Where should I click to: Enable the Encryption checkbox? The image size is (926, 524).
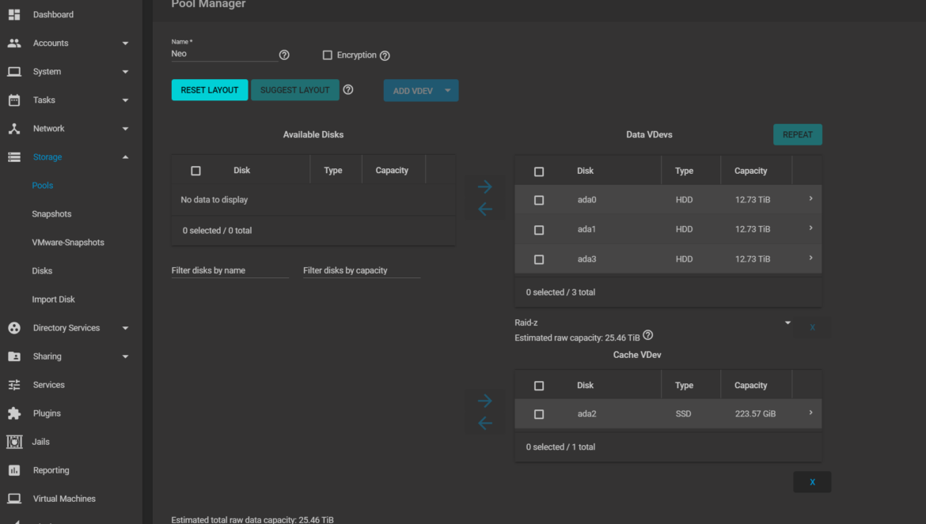point(327,55)
